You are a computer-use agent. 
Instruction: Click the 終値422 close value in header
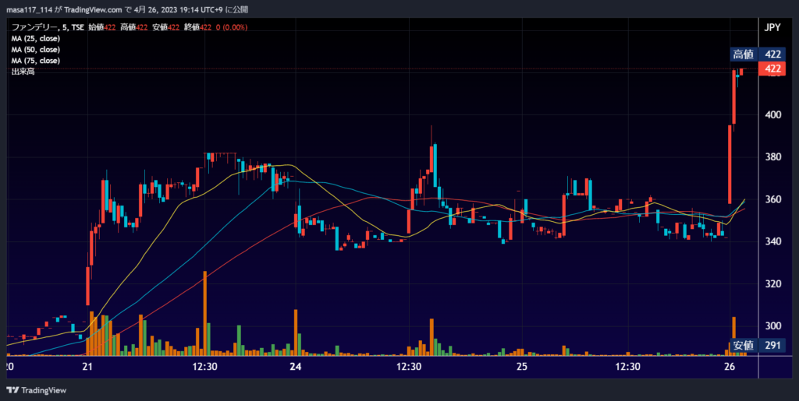click(x=197, y=27)
